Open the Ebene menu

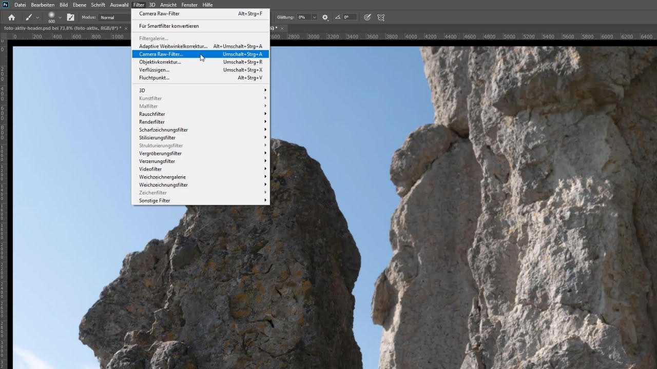(x=80, y=5)
